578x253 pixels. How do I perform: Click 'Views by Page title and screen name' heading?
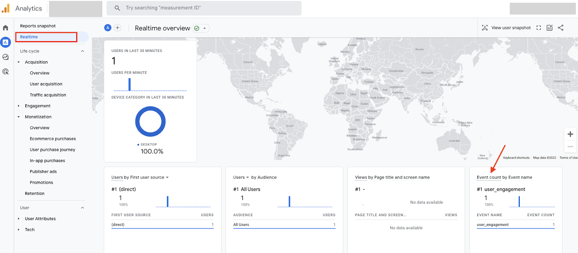click(392, 177)
